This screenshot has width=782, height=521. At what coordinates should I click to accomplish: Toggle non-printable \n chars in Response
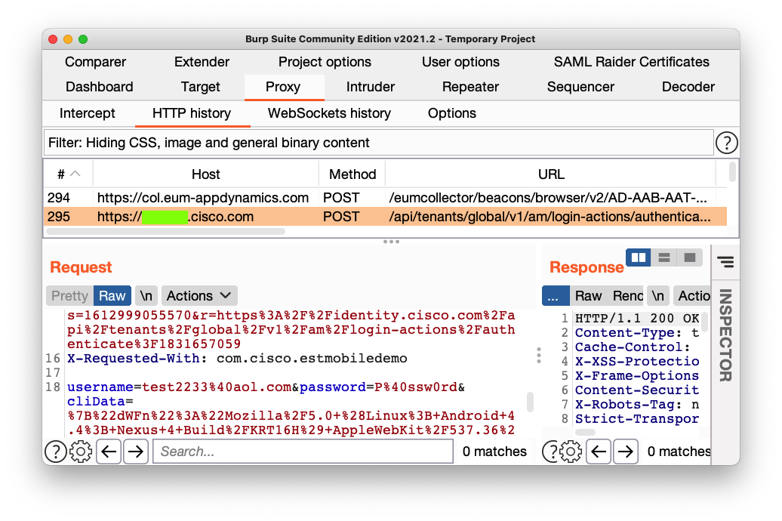[658, 296]
